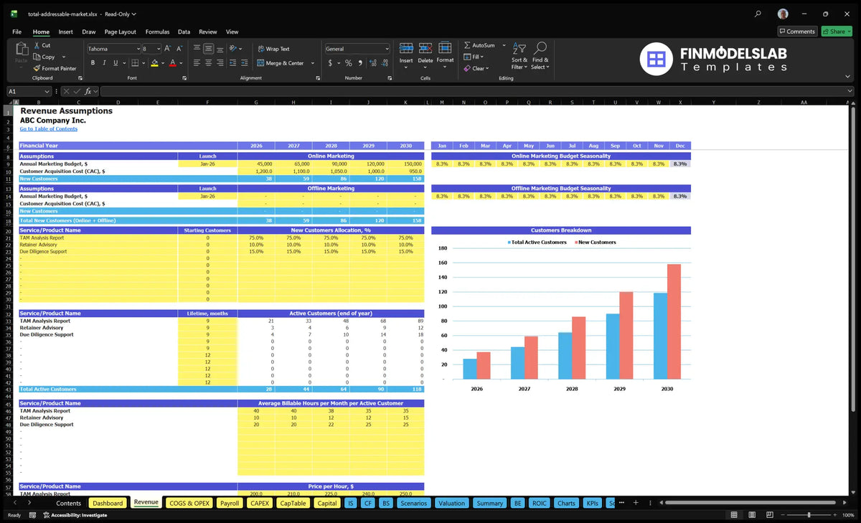
Task: Click the red Font Color button
Action: (x=172, y=63)
